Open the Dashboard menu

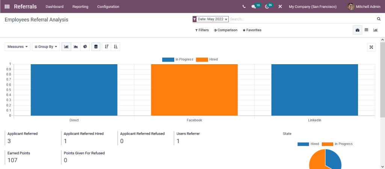click(54, 7)
